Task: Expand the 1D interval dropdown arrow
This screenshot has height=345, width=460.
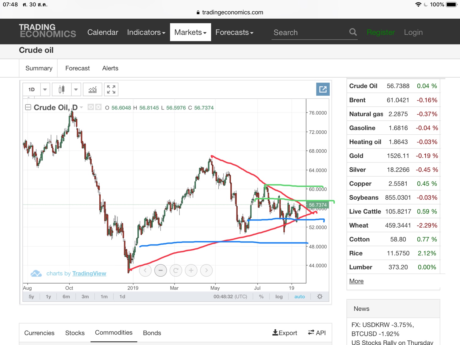Action: pyautogui.click(x=45, y=90)
